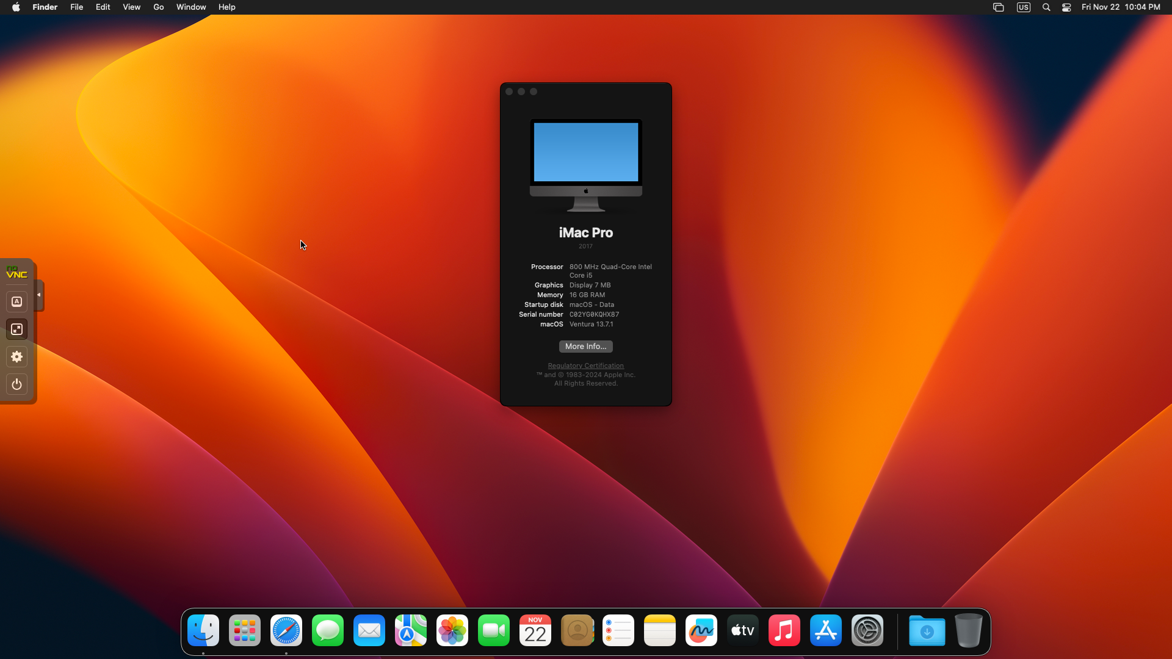Launch Freeform from the Dock
Image resolution: width=1172 pixels, height=659 pixels.
click(x=701, y=630)
